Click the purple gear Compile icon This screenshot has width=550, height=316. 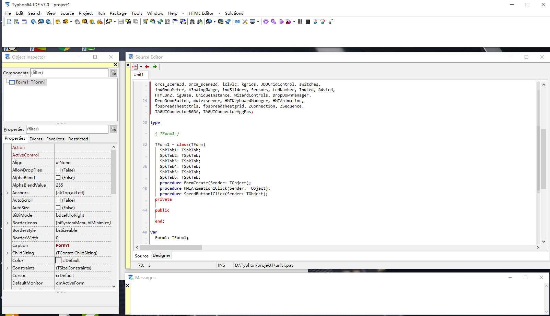point(266,22)
